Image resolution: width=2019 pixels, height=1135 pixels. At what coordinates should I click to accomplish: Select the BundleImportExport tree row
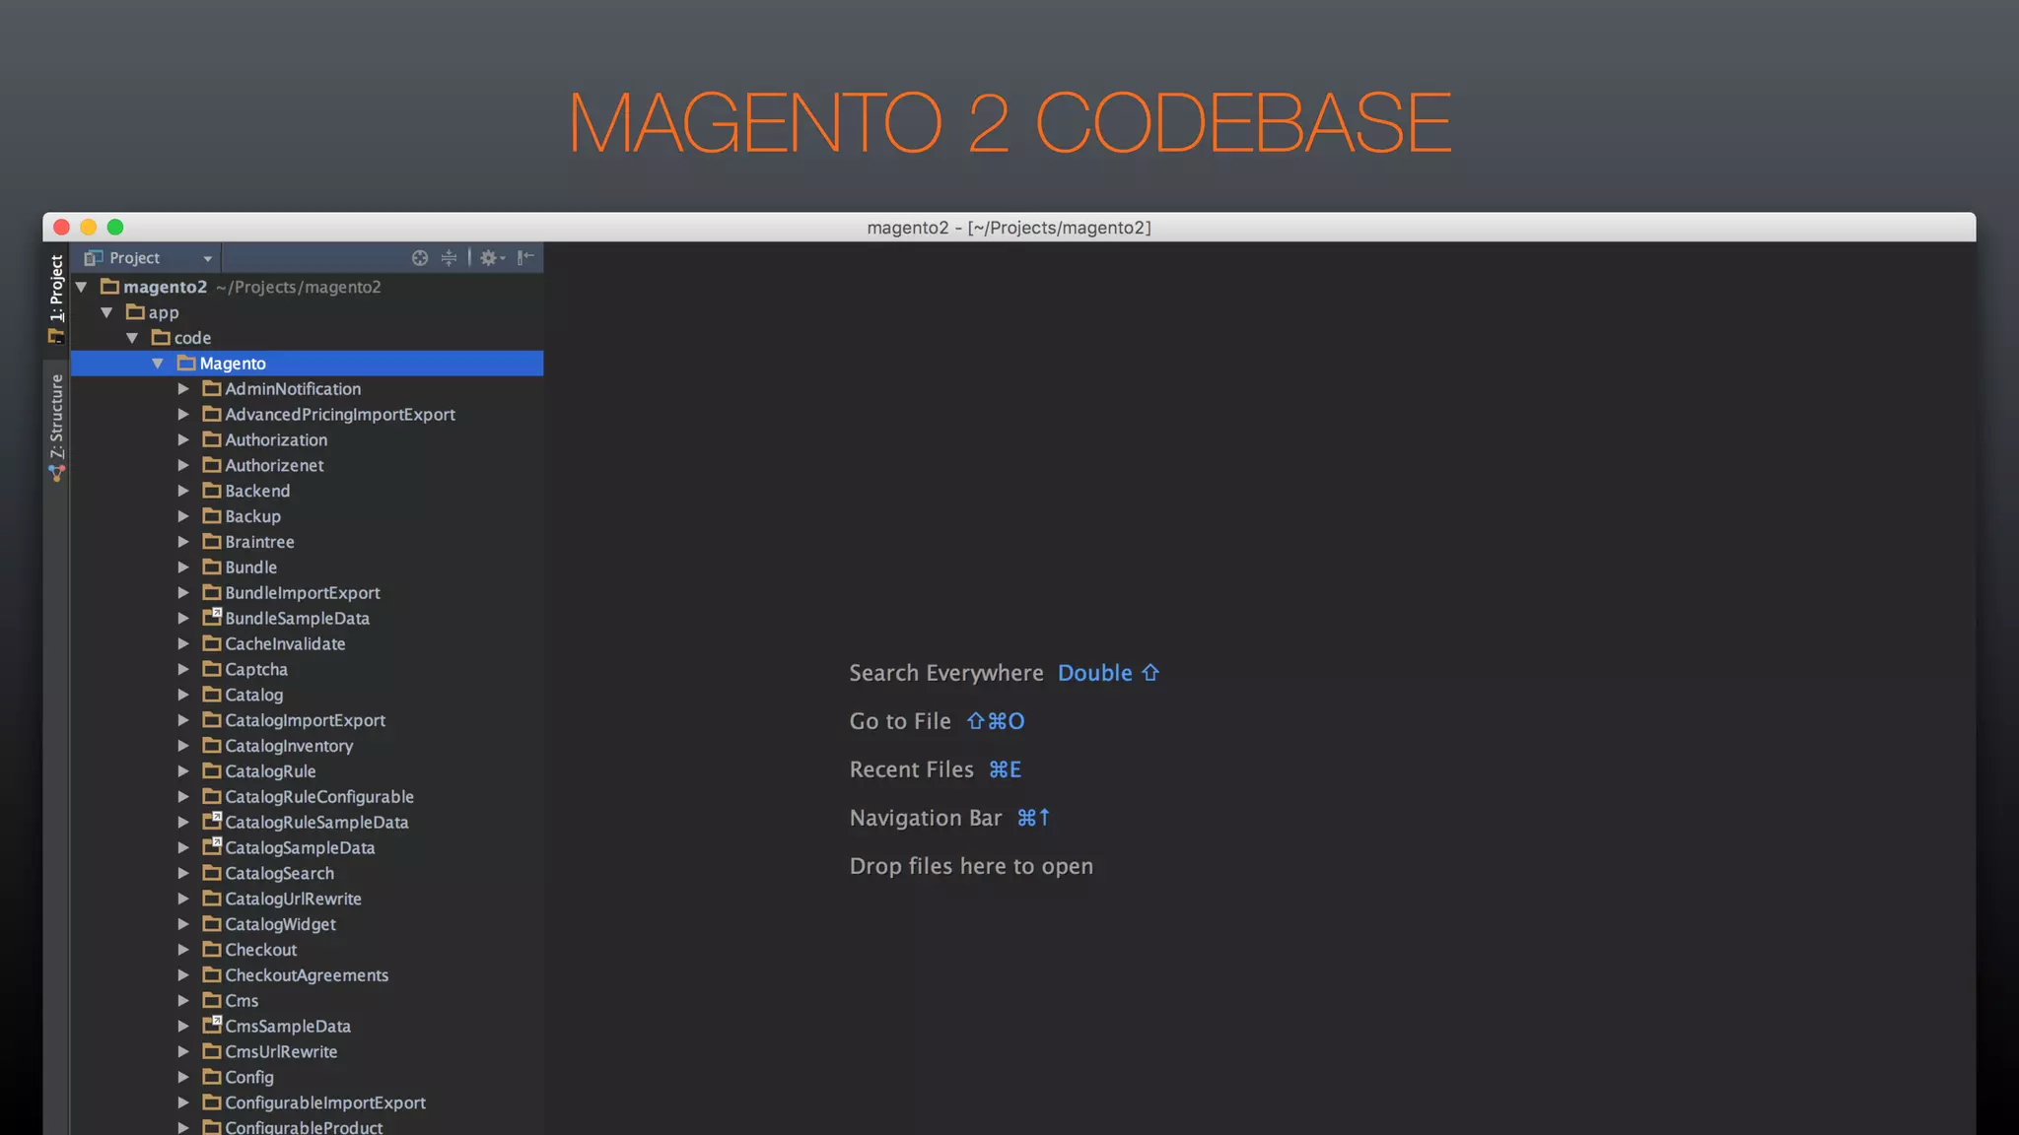[307, 593]
